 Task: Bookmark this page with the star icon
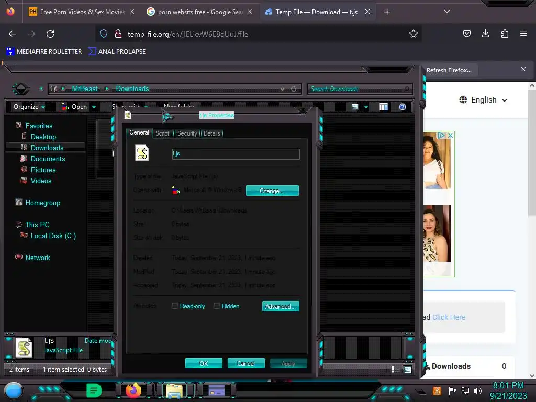414,34
